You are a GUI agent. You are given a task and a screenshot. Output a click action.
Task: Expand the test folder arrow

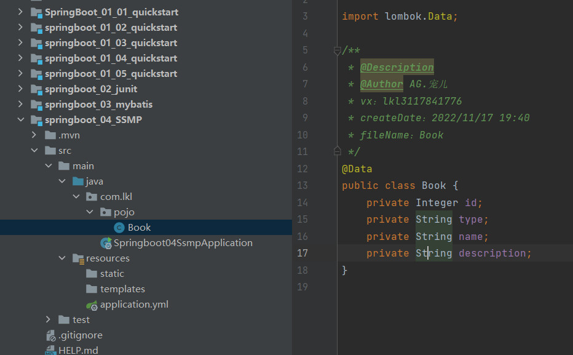[48, 319]
